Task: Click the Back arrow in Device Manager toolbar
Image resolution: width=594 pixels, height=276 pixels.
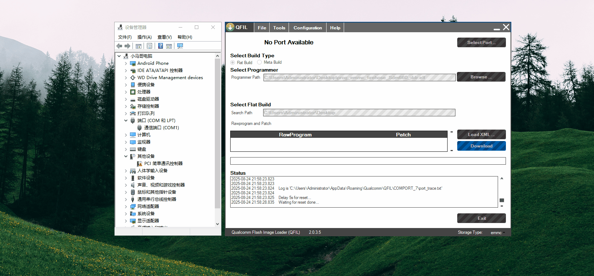Action: [x=119, y=46]
